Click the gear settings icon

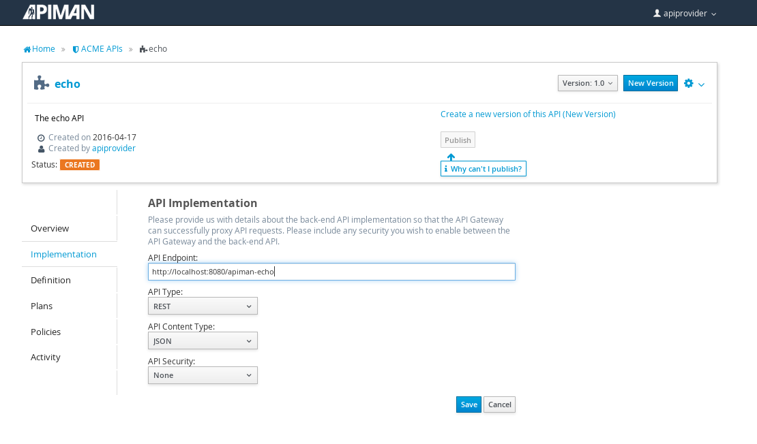point(688,83)
